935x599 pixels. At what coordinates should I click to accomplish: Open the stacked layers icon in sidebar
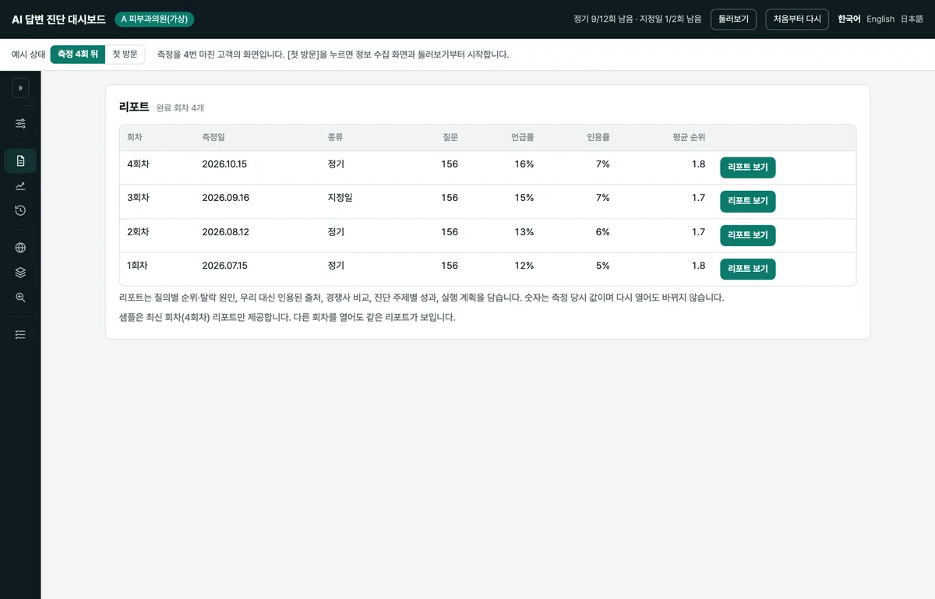point(20,273)
